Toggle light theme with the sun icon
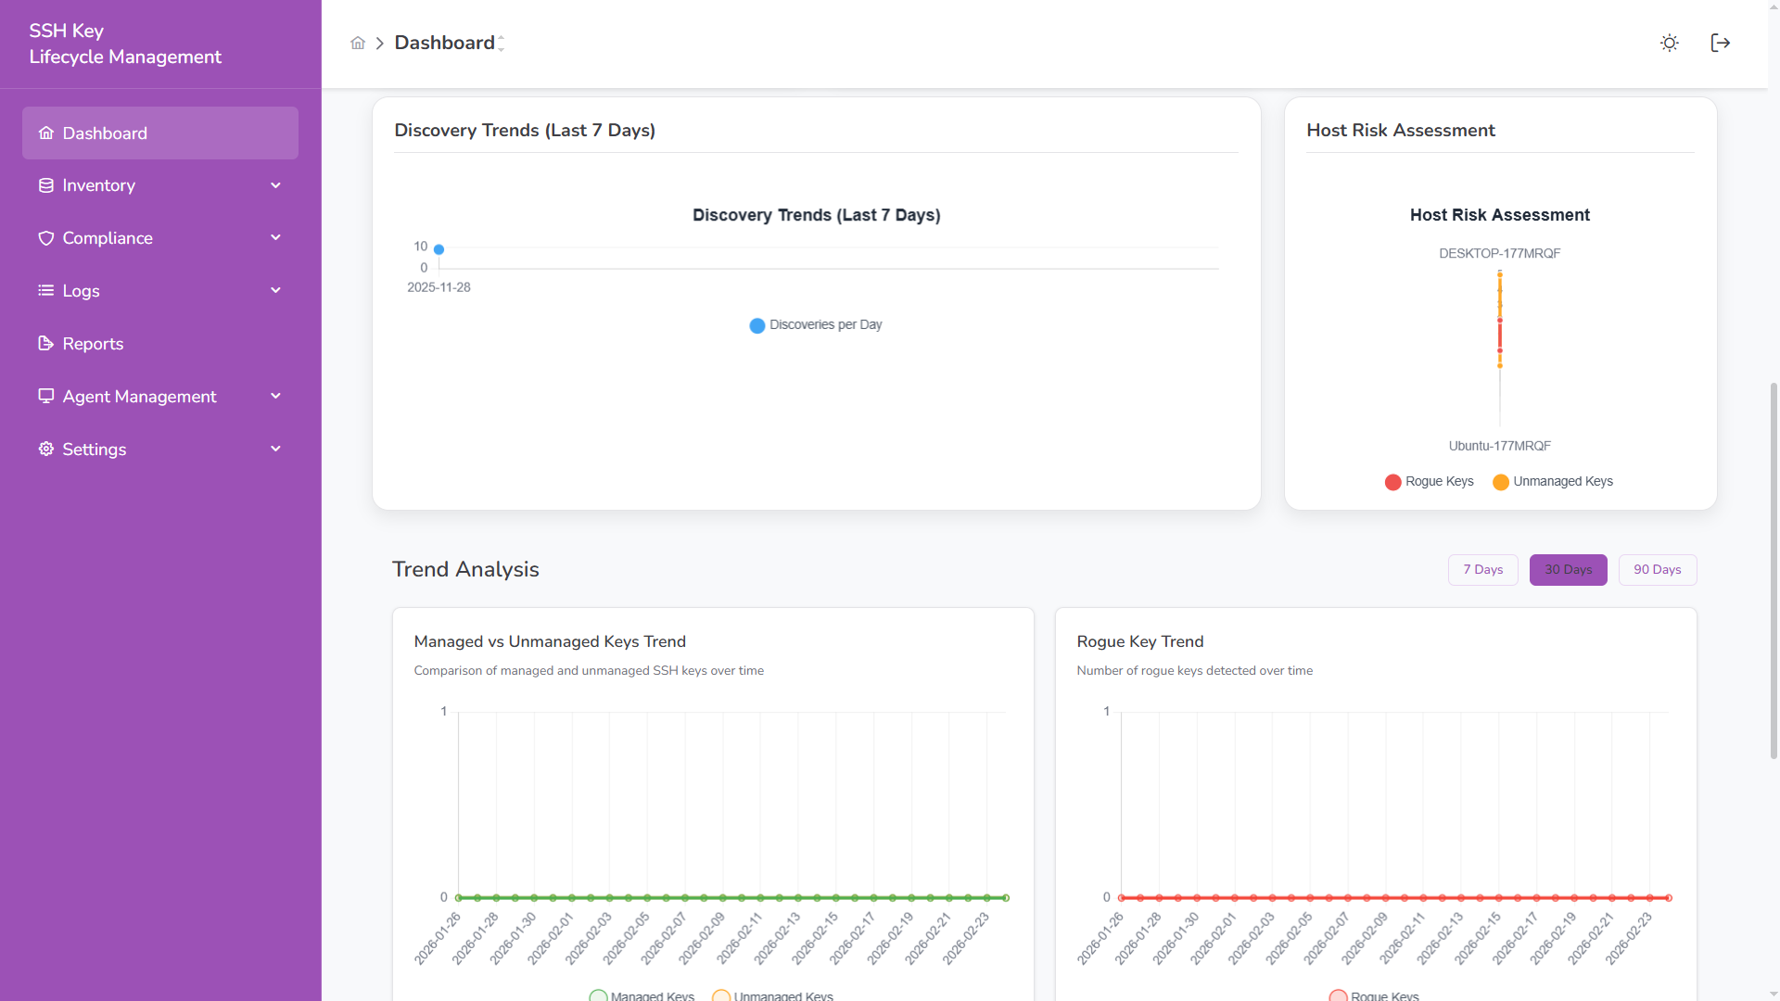Image resolution: width=1780 pixels, height=1001 pixels. coord(1669,43)
